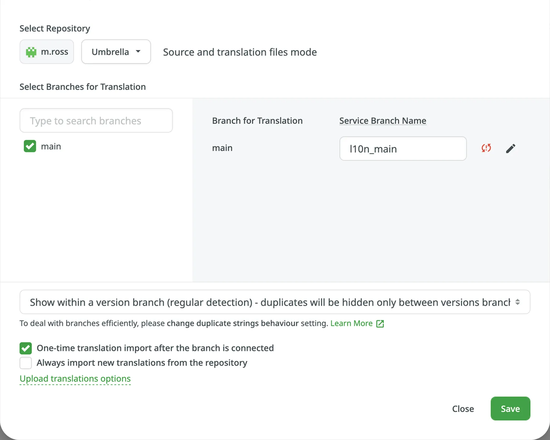Click the Save button
Viewport: 550px width, 440px height.
click(x=510, y=409)
